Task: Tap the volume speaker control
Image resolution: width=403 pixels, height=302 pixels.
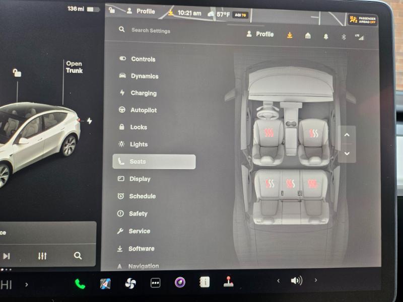Action: click(x=297, y=280)
